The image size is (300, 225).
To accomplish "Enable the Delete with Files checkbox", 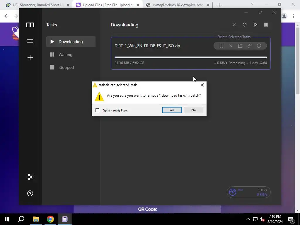I will [97, 110].
